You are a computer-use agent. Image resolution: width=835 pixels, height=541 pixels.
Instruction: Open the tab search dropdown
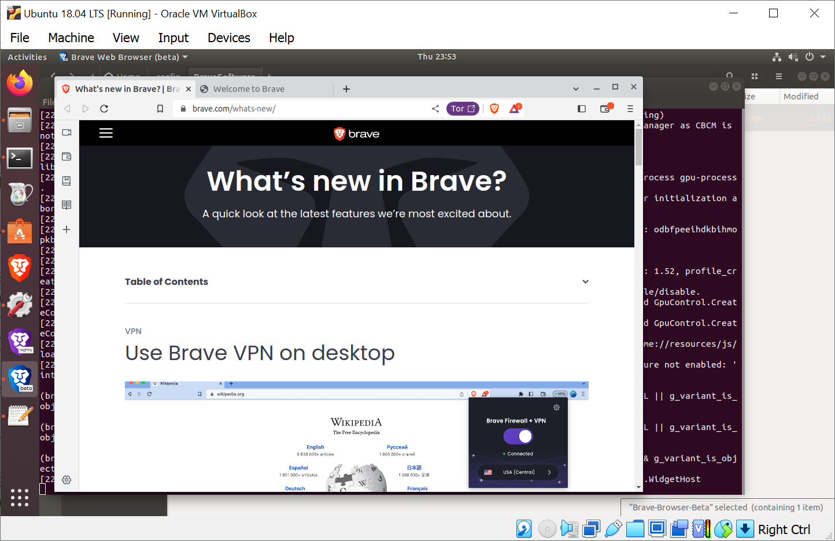coord(575,88)
